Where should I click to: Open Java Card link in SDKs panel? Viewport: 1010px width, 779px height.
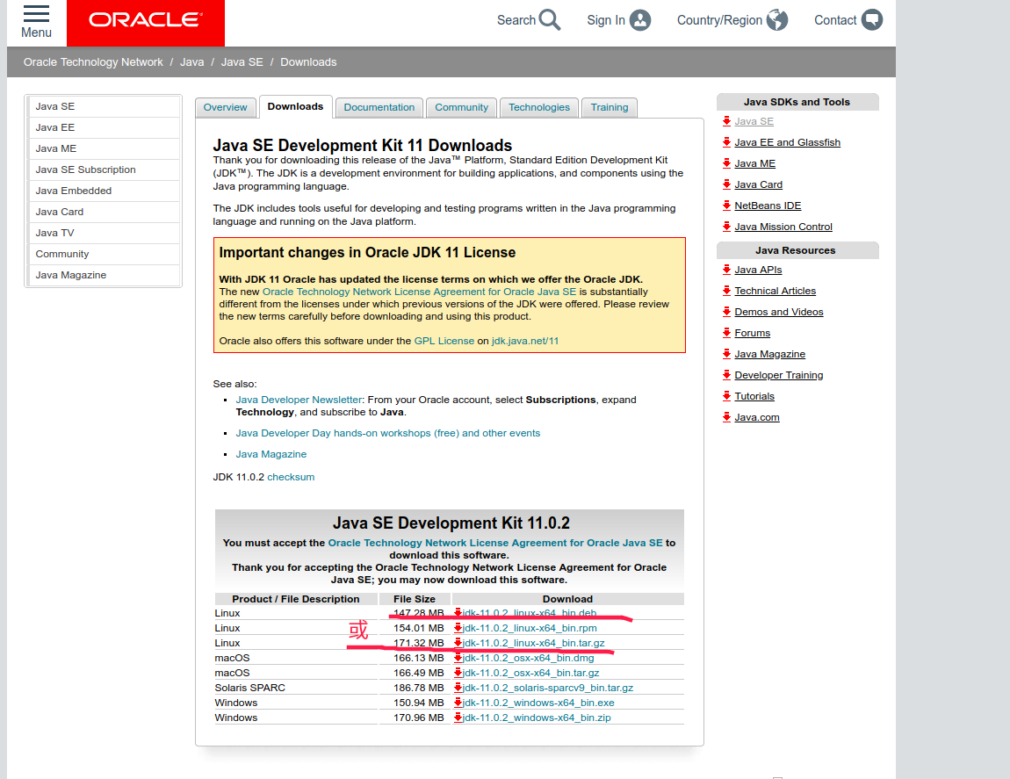(758, 185)
